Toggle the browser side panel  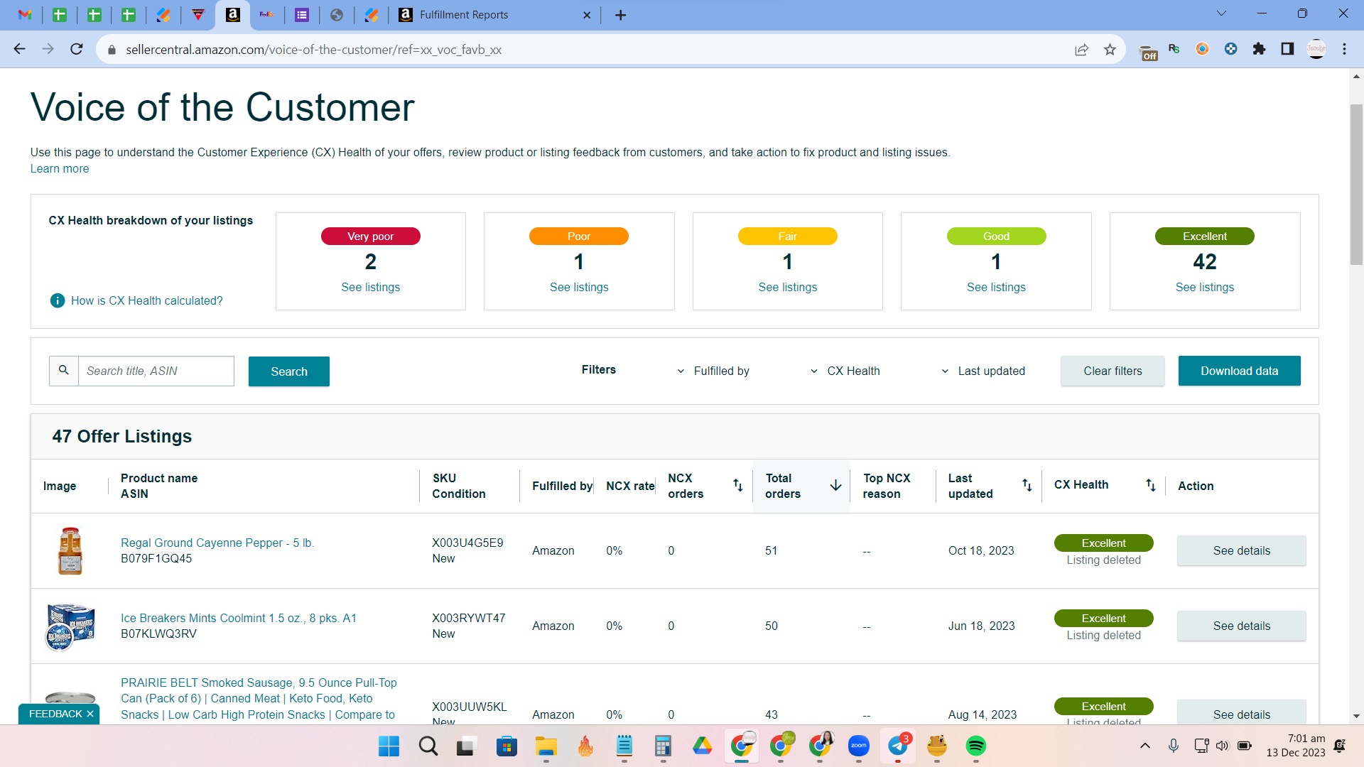click(x=1287, y=49)
